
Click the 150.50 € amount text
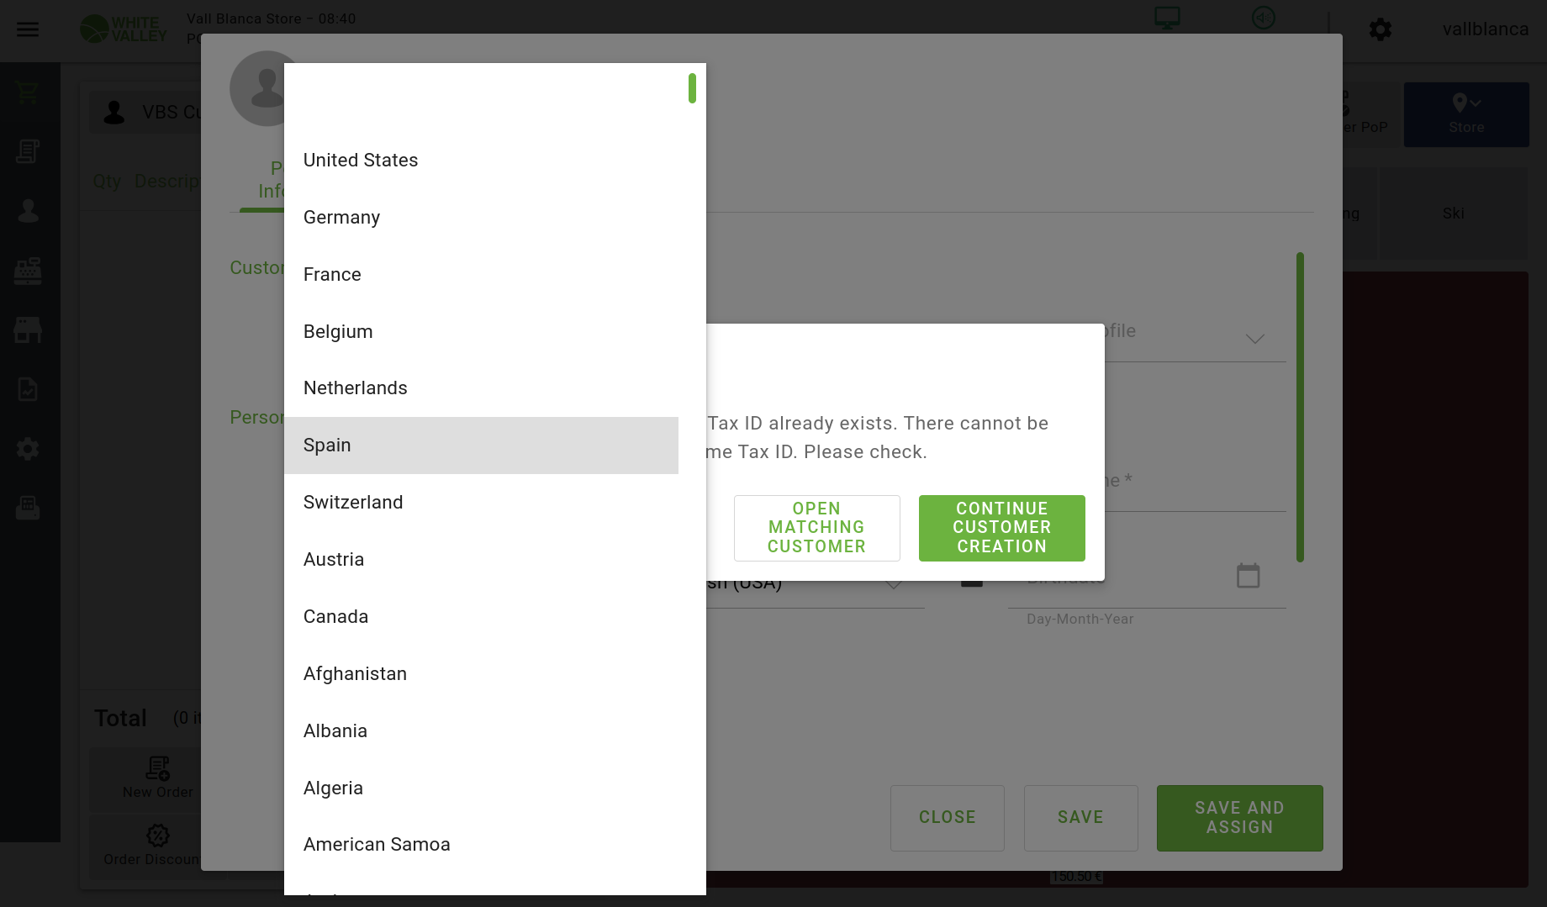tap(1076, 877)
